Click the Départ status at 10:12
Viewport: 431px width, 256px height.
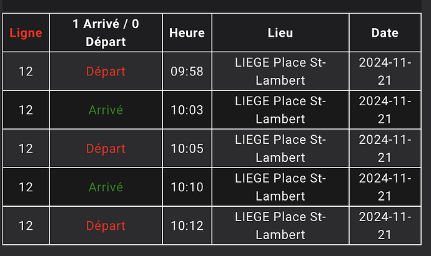coord(106,226)
